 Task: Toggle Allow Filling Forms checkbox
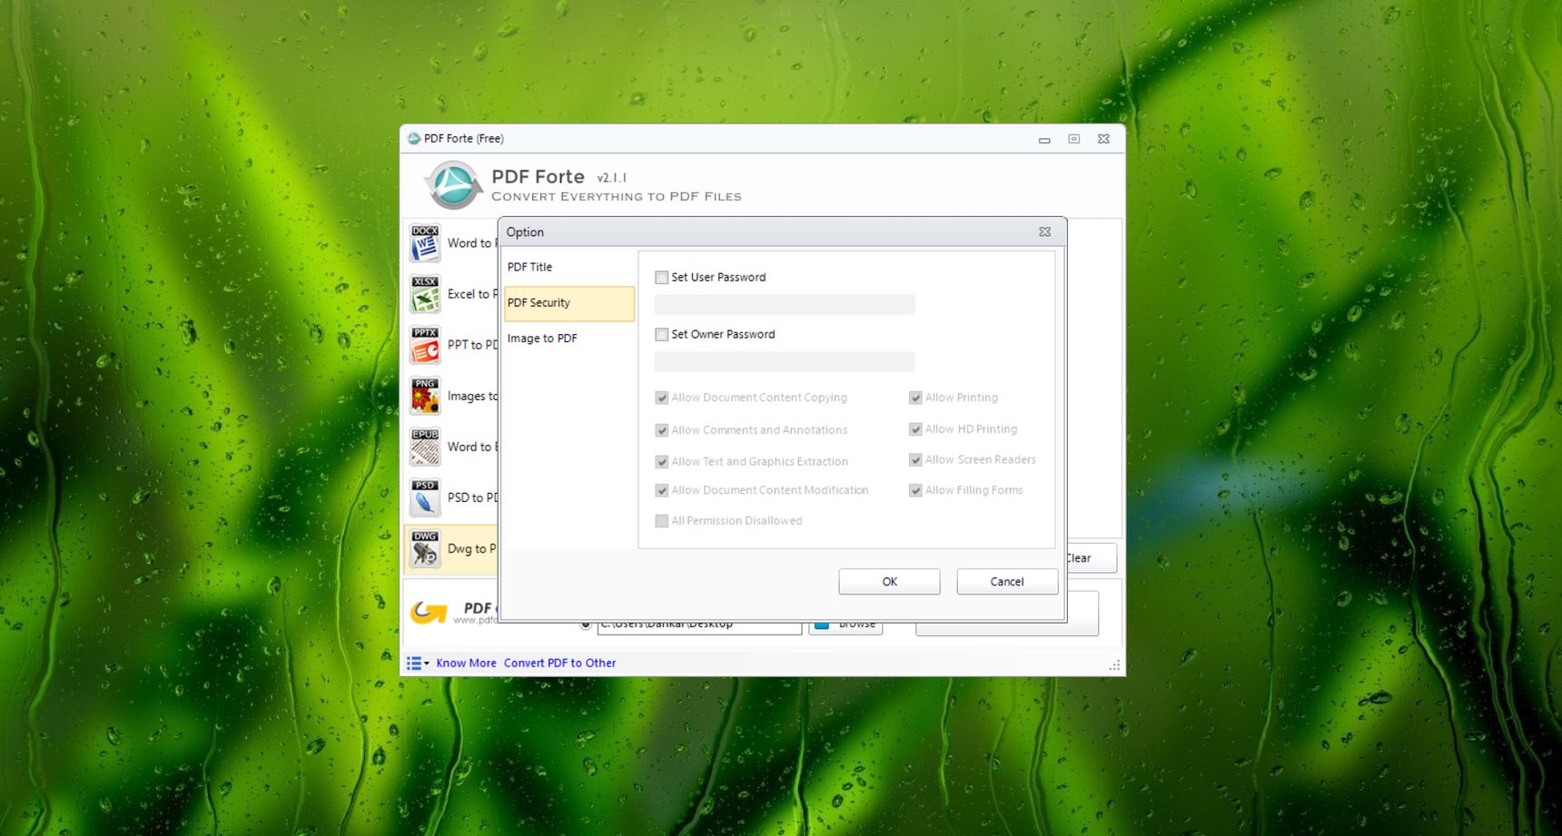[915, 490]
